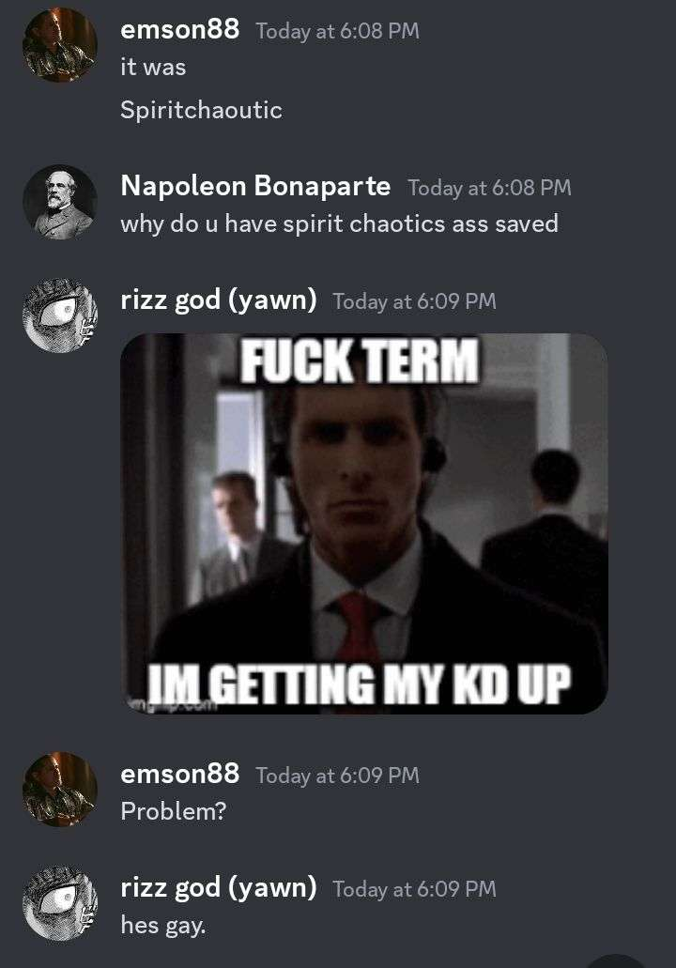Screen dimensions: 676x968
Task: Click the "Problem?" message text
Action: (x=174, y=811)
